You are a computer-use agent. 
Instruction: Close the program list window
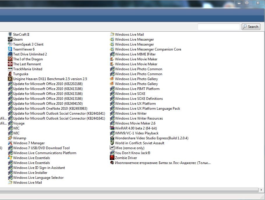(x=258, y=3)
